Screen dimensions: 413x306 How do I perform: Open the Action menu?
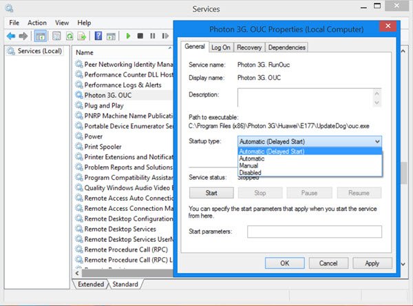tap(37, 23)
